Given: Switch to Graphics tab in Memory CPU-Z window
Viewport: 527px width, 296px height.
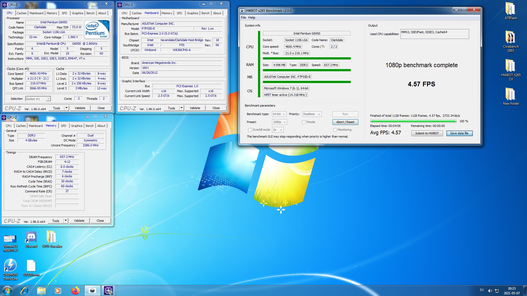Looking at the screenshot, I should point(77,126).
